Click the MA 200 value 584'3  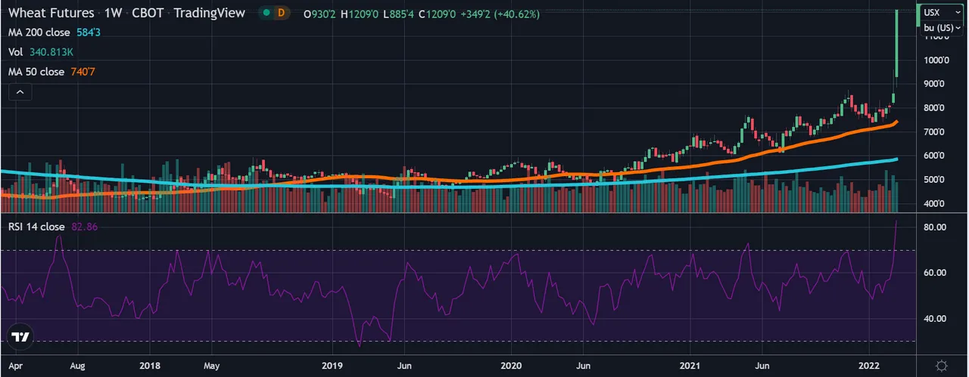click(x=89, y=32)
